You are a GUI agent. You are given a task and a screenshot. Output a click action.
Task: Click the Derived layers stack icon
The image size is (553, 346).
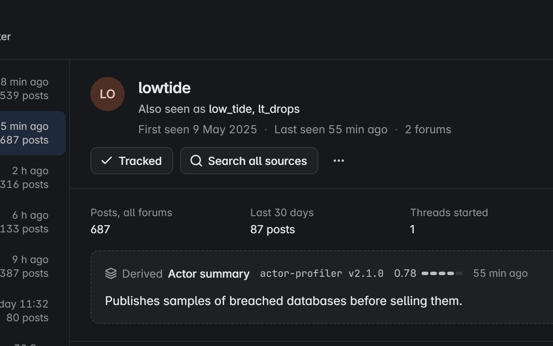point(111,273)
